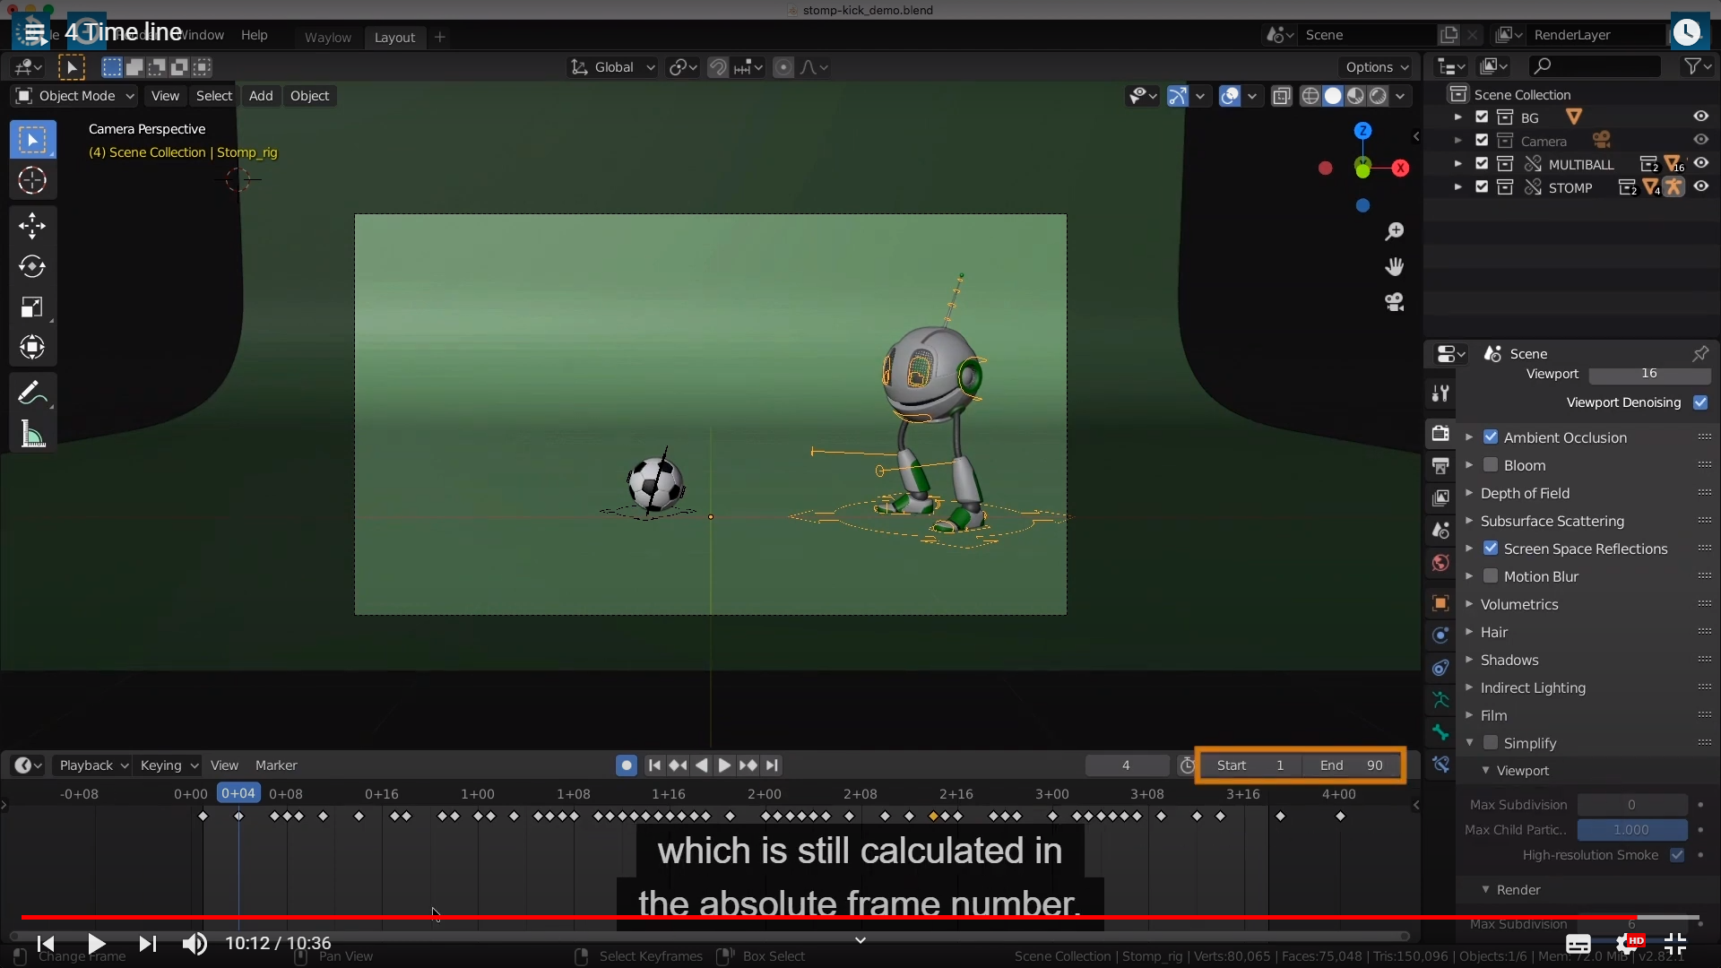This screenshot has height=968, width=1721.
Task: Open the Global transform orientation dropdown
Action: tap(614, 67)
